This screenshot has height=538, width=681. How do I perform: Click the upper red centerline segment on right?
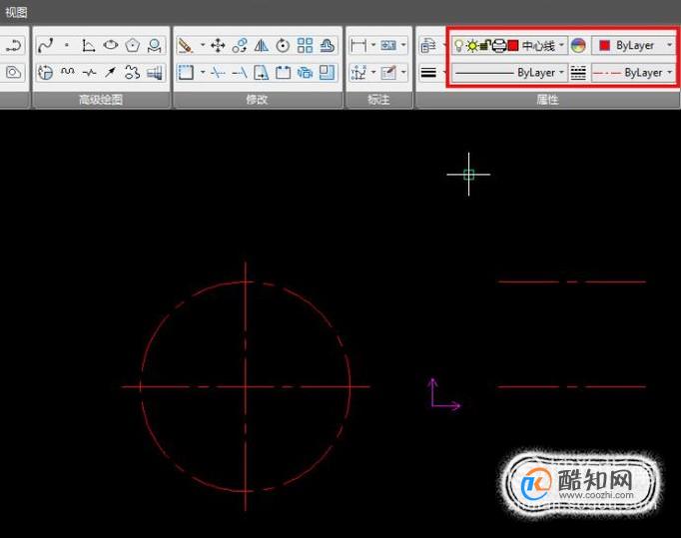click(572, 281)
